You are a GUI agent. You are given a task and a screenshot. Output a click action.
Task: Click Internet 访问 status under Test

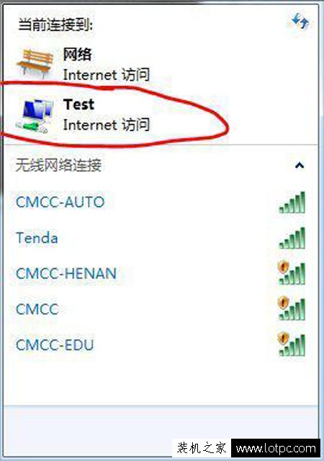tap(107, 125)
